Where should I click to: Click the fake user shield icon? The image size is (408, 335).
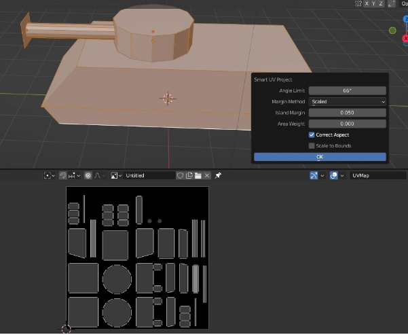181,175
